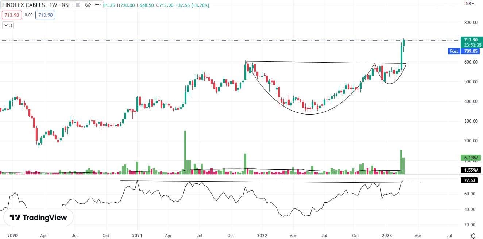
Task: Click the 800.00 level on price scale
Action: point(470,23)
